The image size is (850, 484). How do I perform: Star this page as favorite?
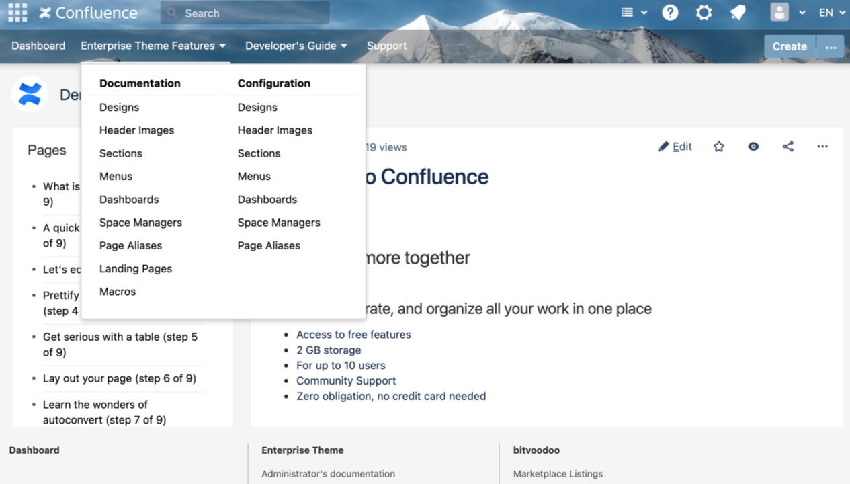[719, 147]
